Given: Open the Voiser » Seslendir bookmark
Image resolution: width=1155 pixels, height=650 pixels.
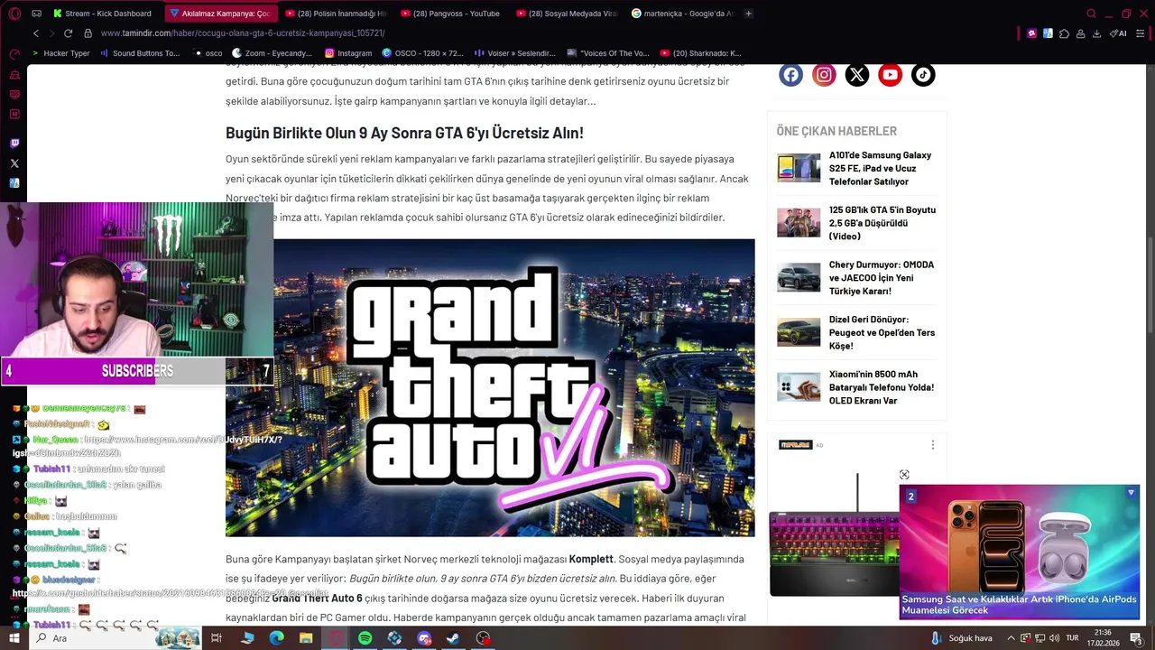Looking at the screenshot, I should coord(515,53).
